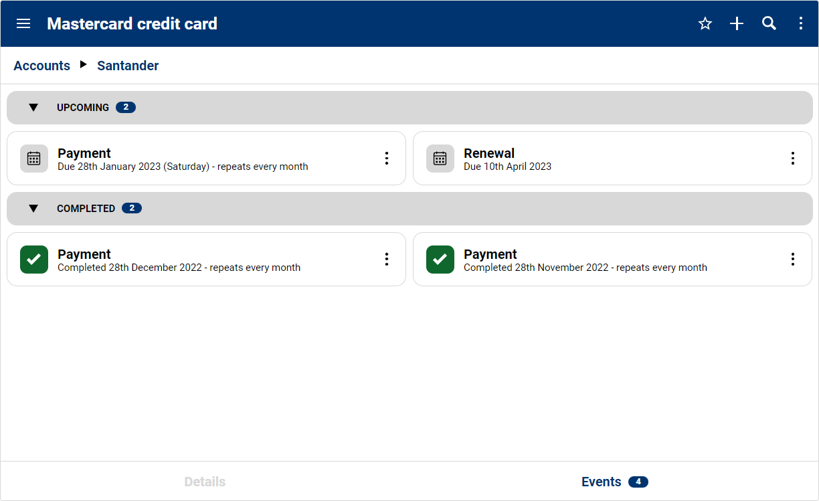Open options for December 2022 Payment

click(x=387, y=260)
